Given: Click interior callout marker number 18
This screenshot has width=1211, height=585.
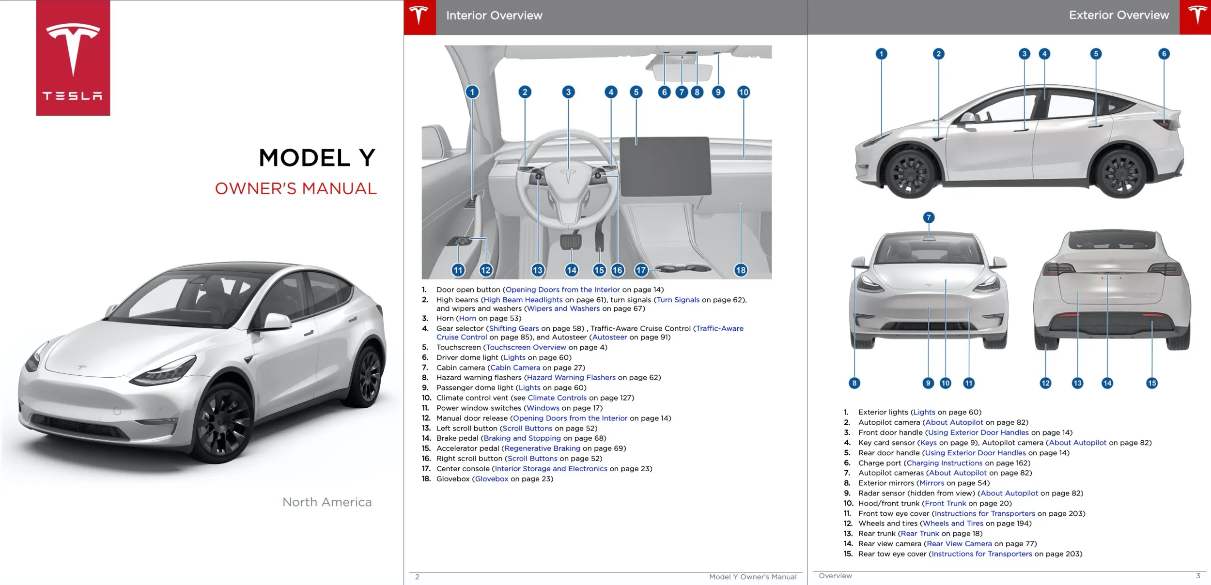Looking at the screenshot, I should coord(740,270).
